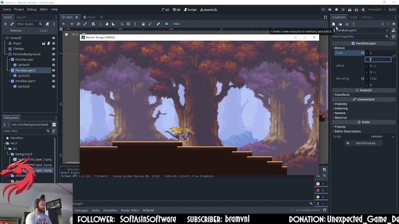Open the Animation bottom panel
This screenshot has height=224, width=399.
click(x=110, y=210)
